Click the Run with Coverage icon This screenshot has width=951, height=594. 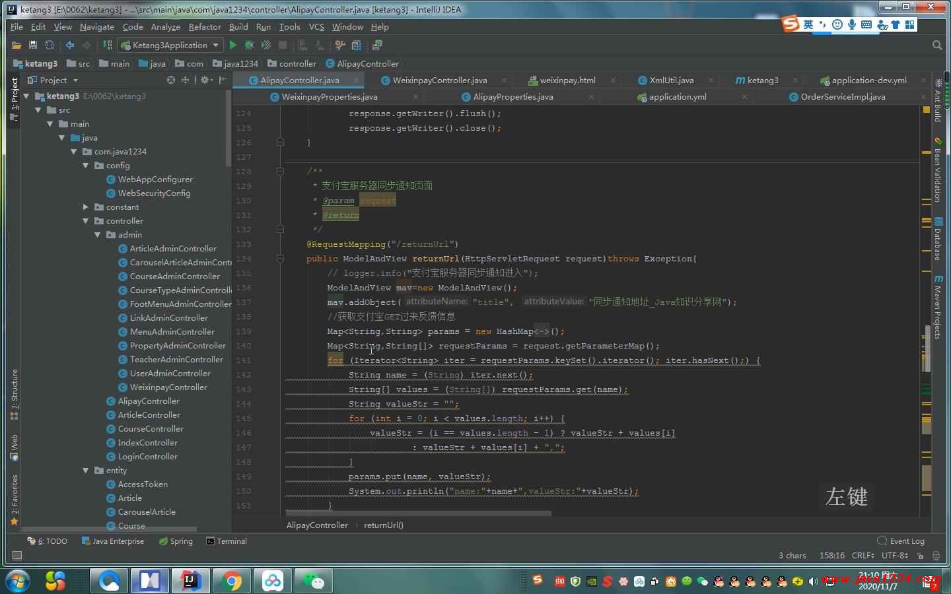pos(265,45)
